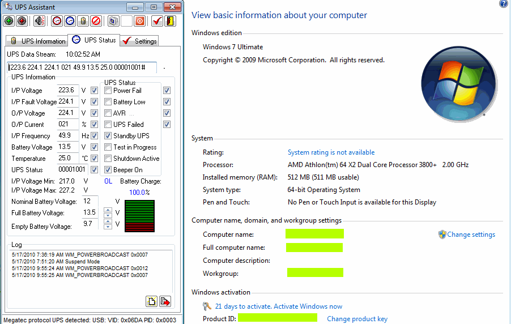Select the UPS Status tab
This screenshot has height=324, width=511.
click(94, 40)
